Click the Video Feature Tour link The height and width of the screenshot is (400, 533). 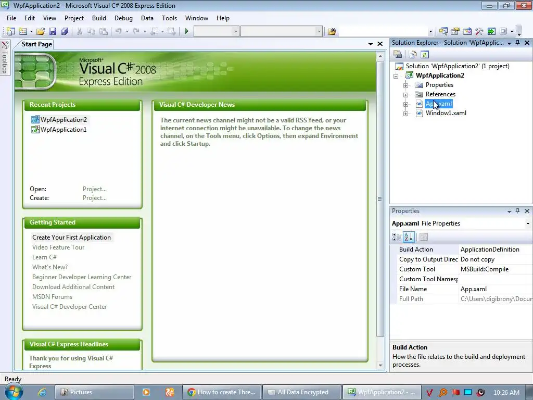tap(58, 247)
